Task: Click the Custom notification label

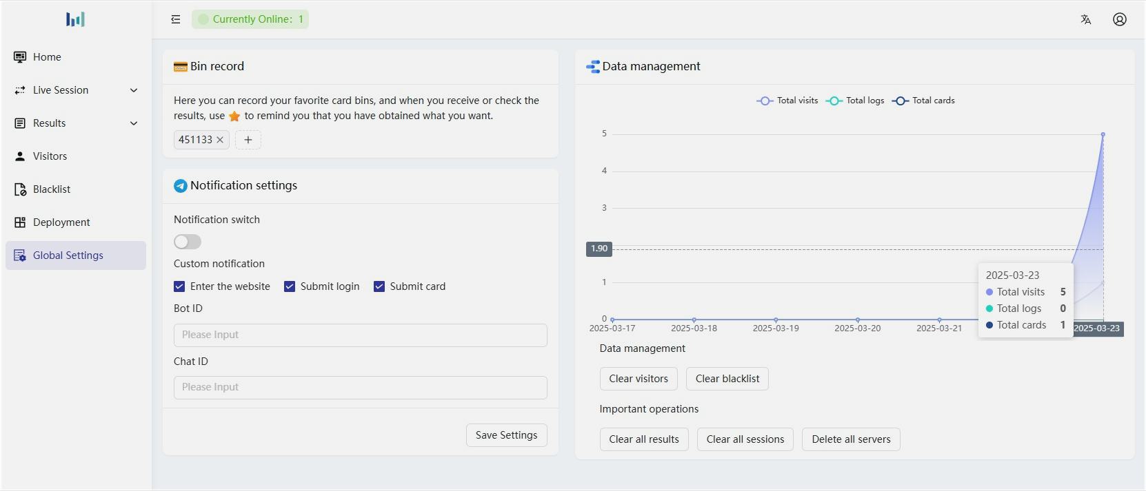Action: click(219, 264)
